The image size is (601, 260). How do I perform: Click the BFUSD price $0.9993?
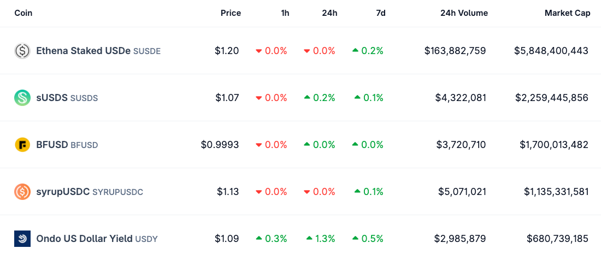pos(220,145)
